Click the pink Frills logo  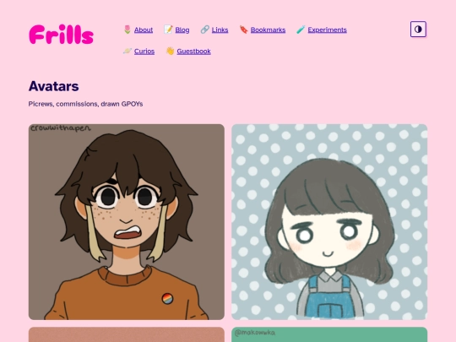point(61,35)
